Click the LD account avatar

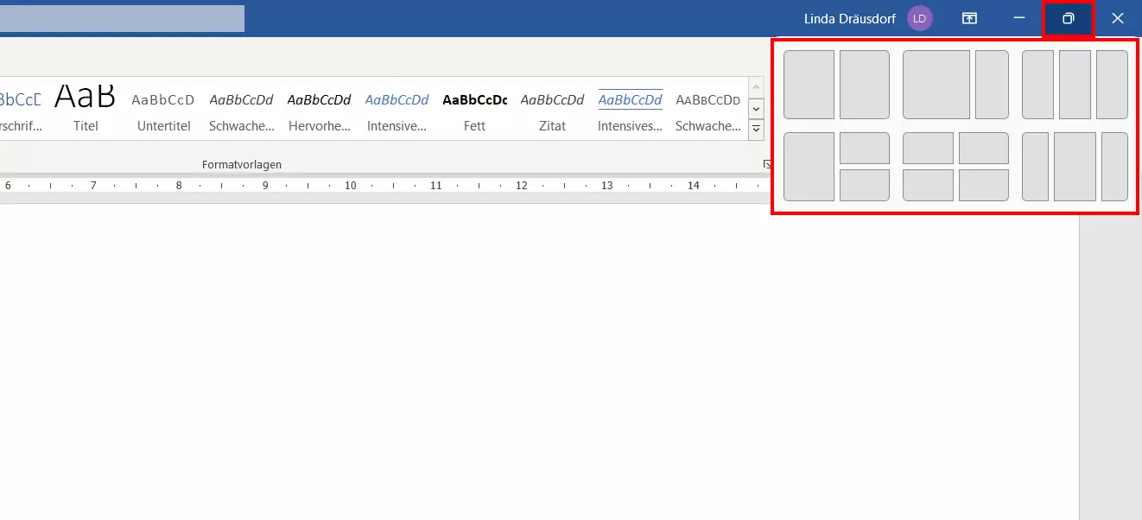(920, 19)
